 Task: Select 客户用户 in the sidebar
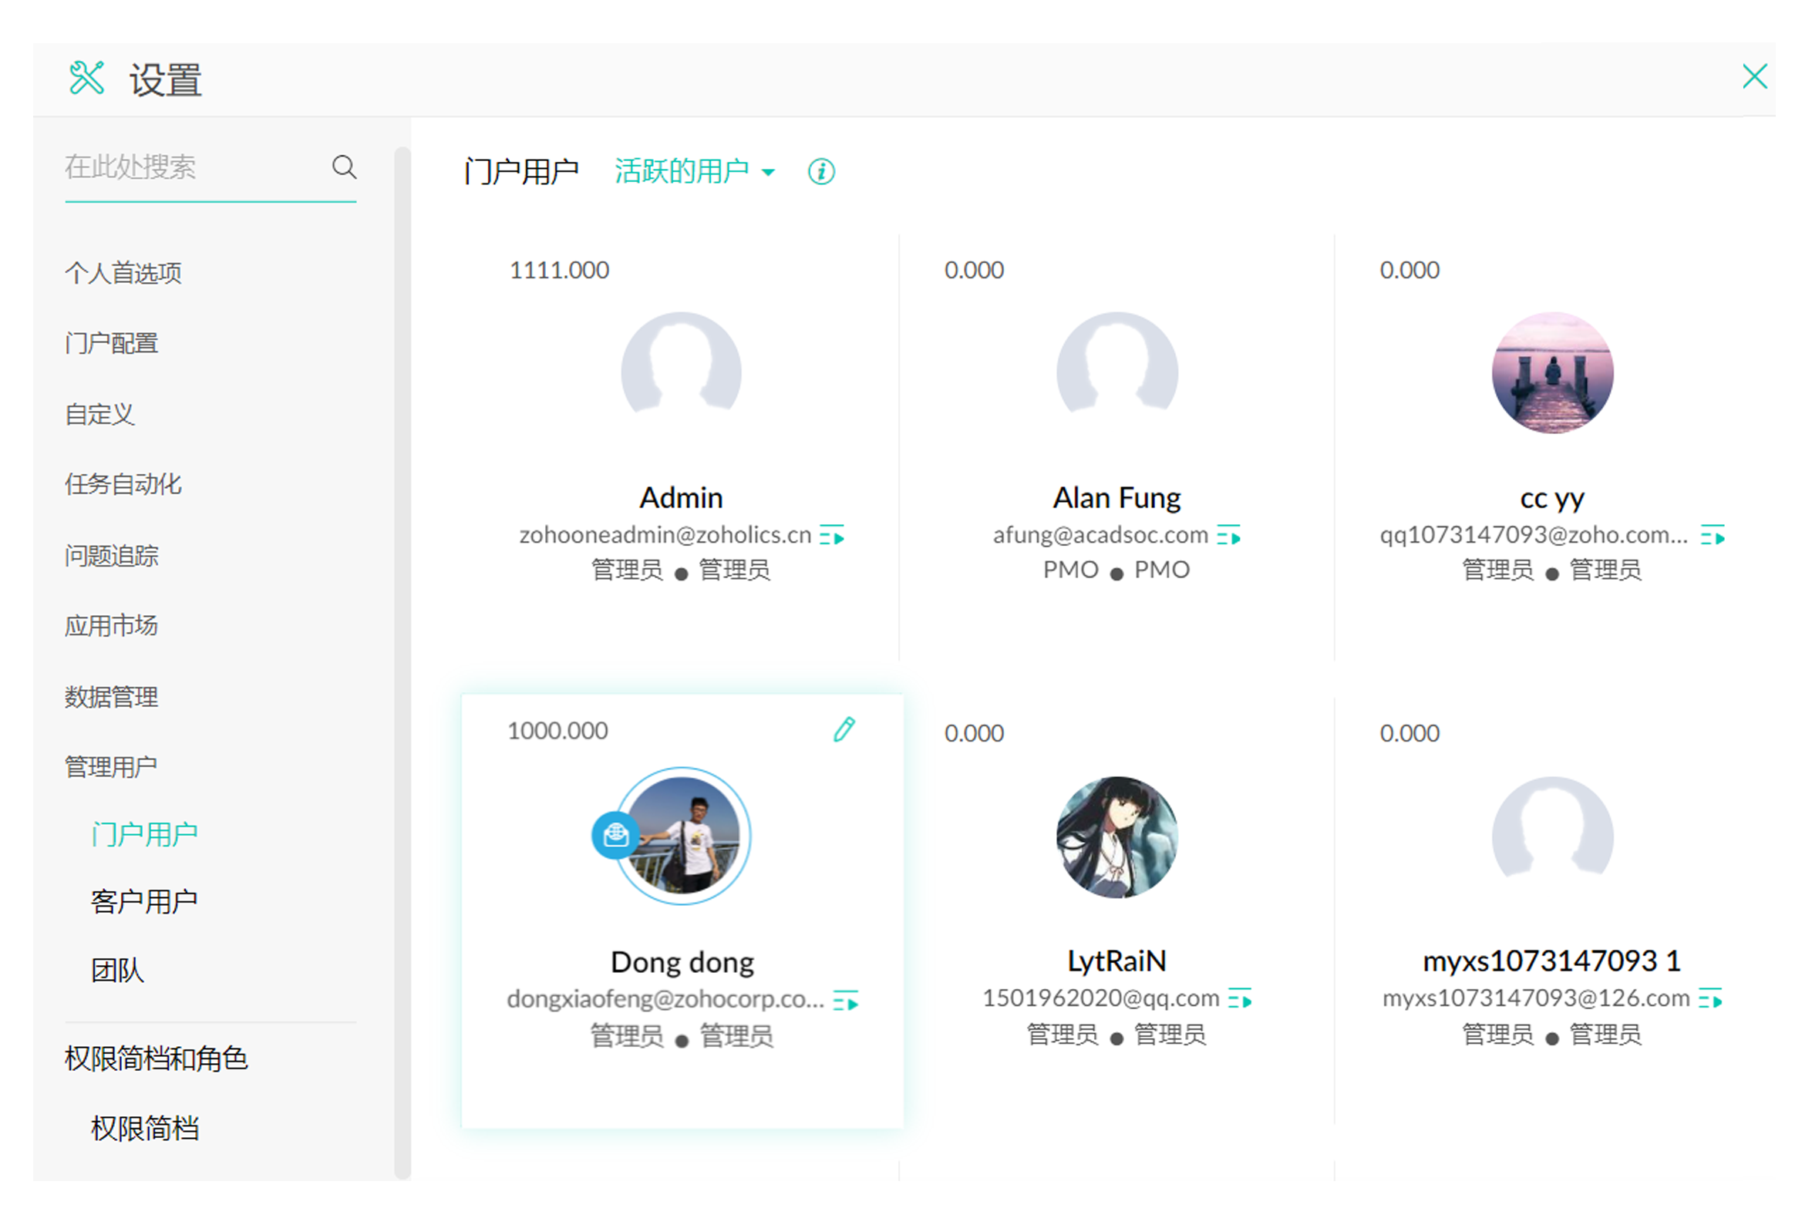143,901
